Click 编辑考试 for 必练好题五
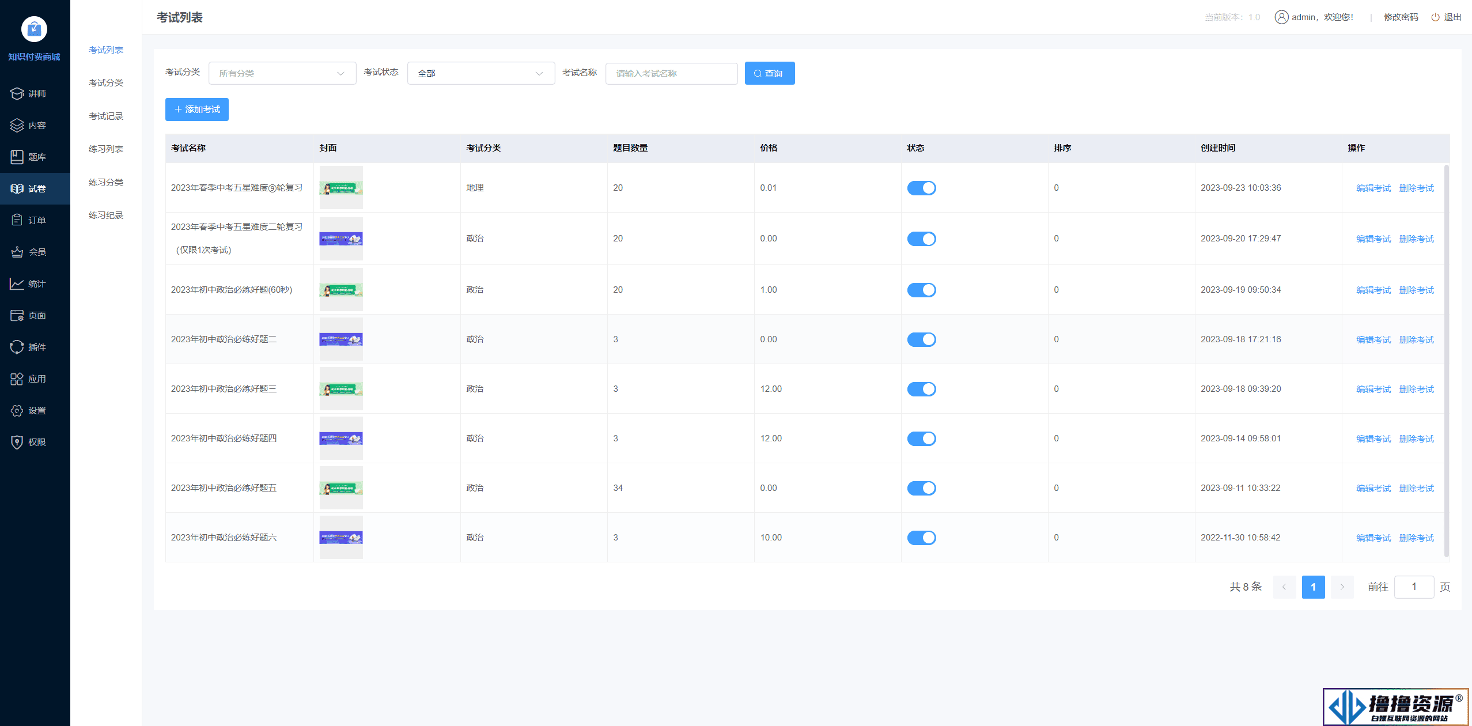Image resolution: width=1472 pixels, height=726 pixels. pyautogui.click(x=1373, y=489)
